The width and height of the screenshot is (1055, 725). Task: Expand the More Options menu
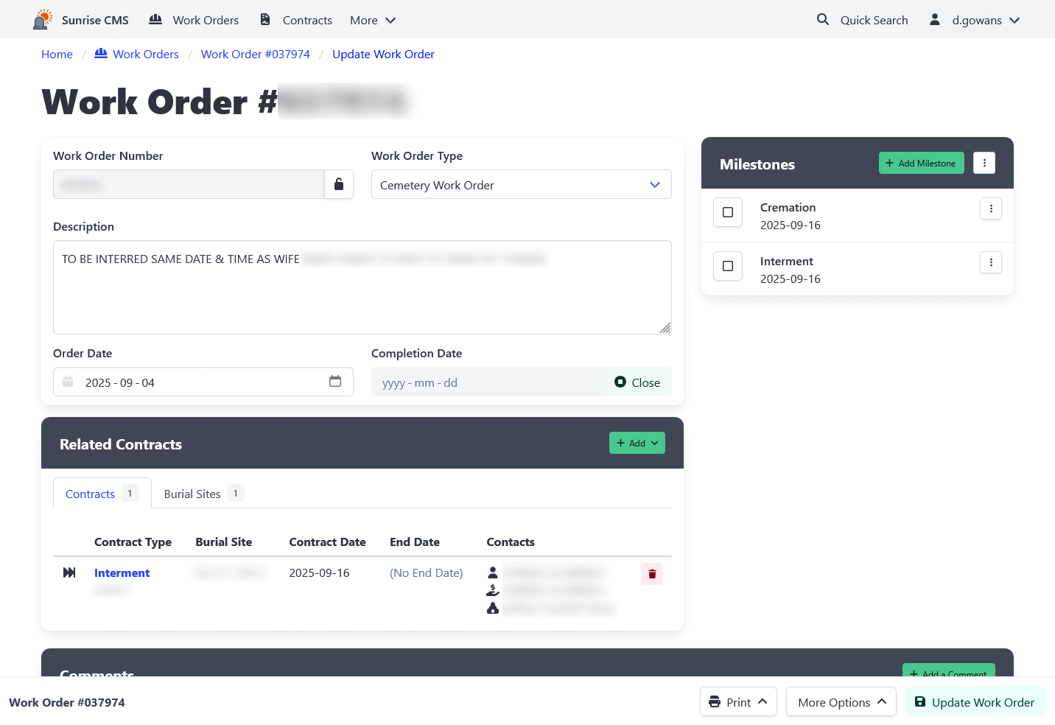(x=841, y=701)
